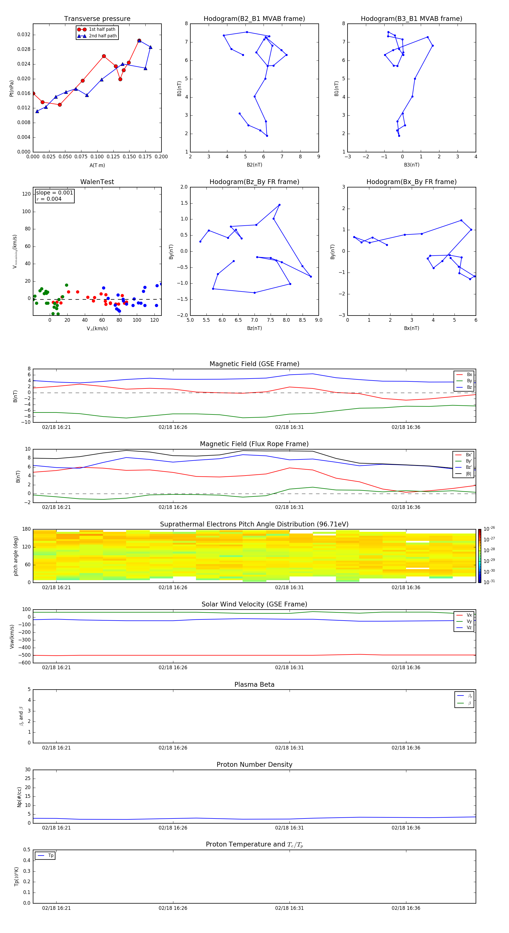Select the '2nd half path' legend entry
Image resolution: width=509 pixels, height=933 pixels.
click(x=97, y=36)
